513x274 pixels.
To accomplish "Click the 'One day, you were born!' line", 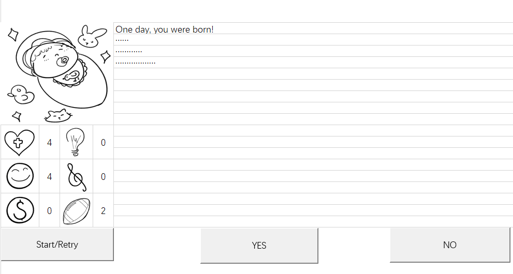I will coord(165,29).
